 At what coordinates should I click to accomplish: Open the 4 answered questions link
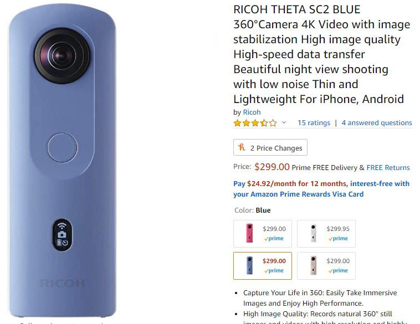point(377,122)
